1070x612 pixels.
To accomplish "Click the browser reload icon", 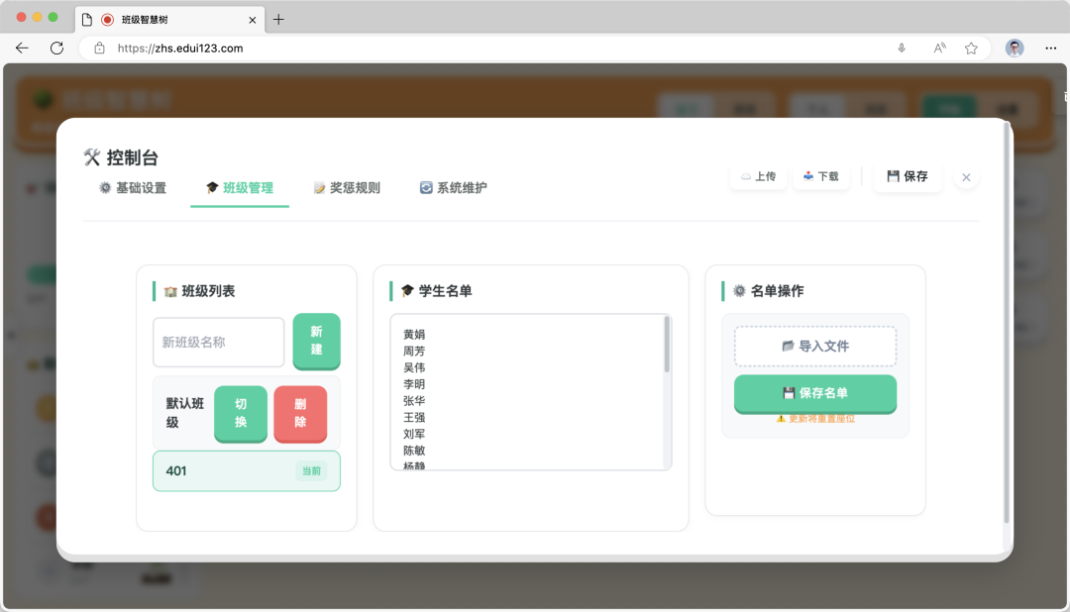I will coord(56,48).
